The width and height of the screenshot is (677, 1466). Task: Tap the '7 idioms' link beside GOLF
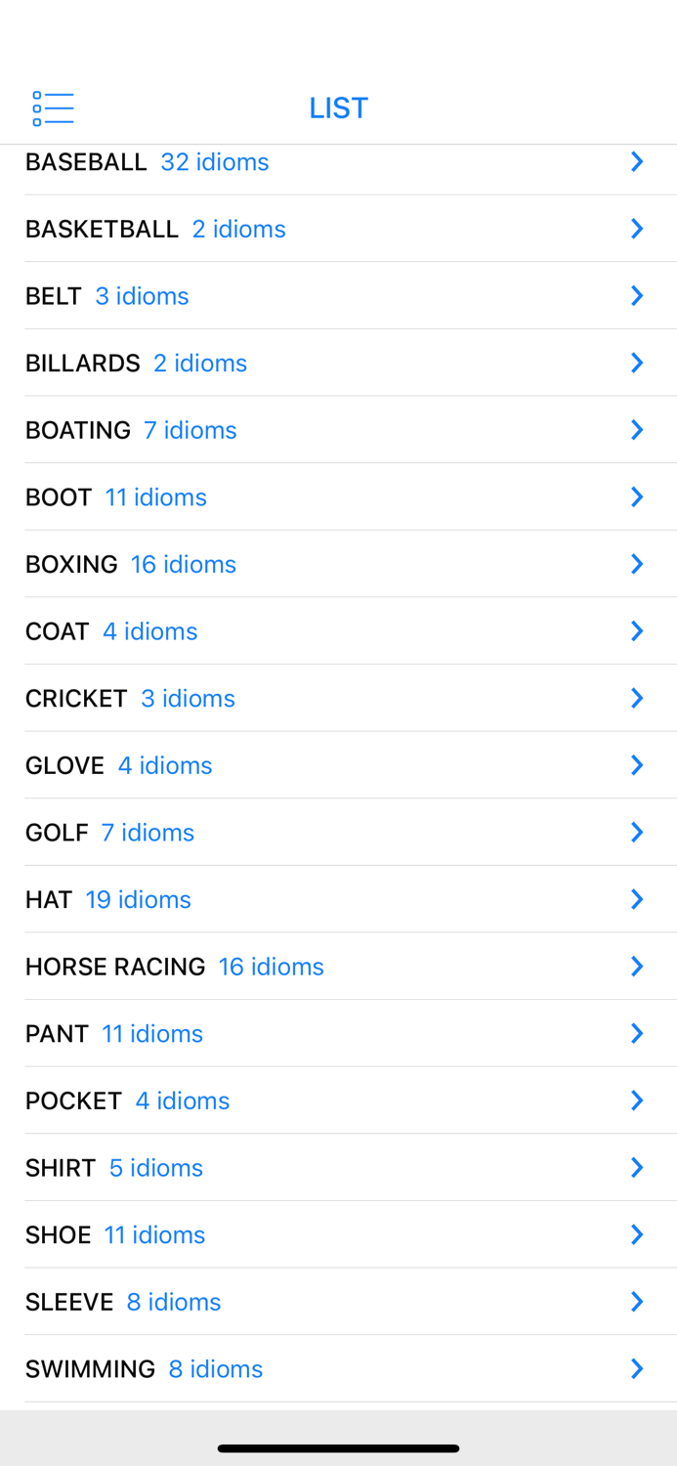(148, 832)
